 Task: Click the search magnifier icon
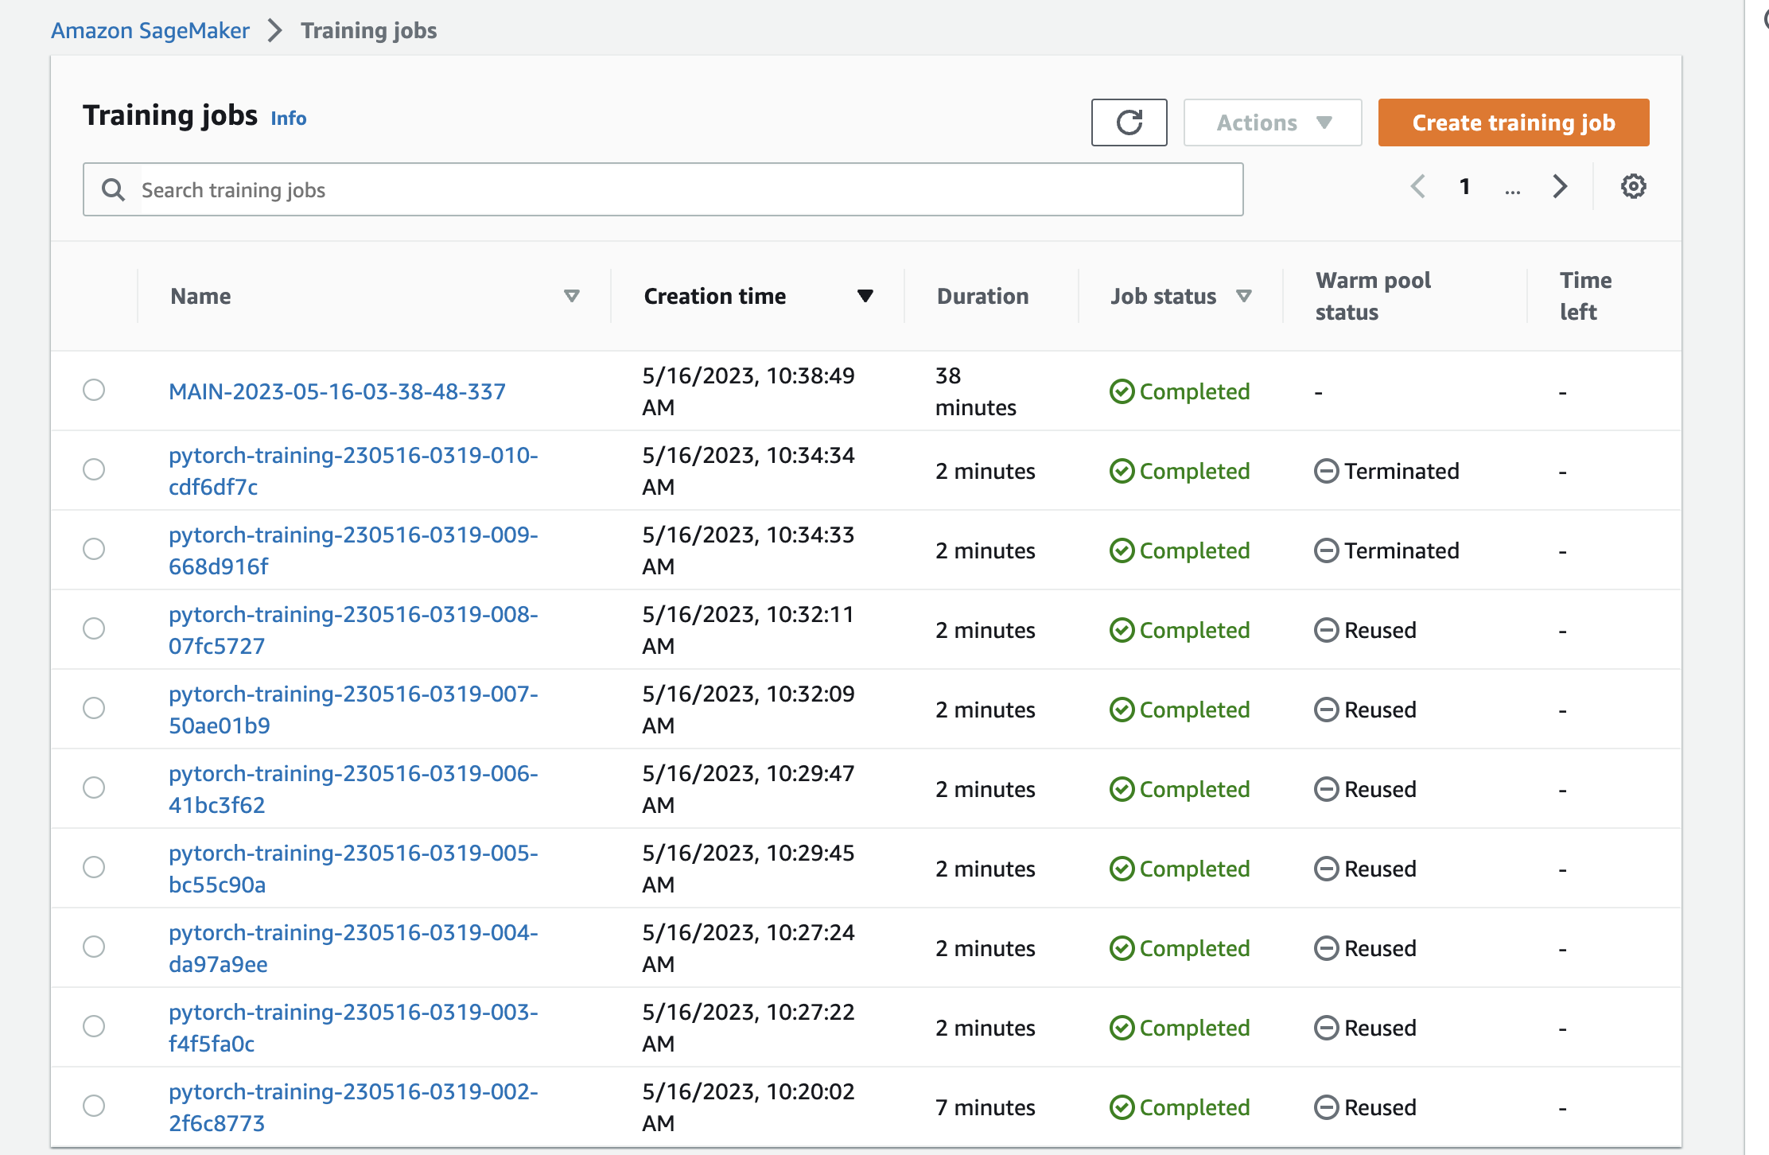point(113,190)
